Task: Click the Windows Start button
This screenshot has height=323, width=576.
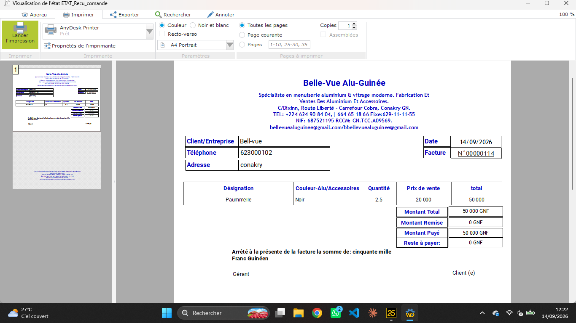Action: (167, 313)
